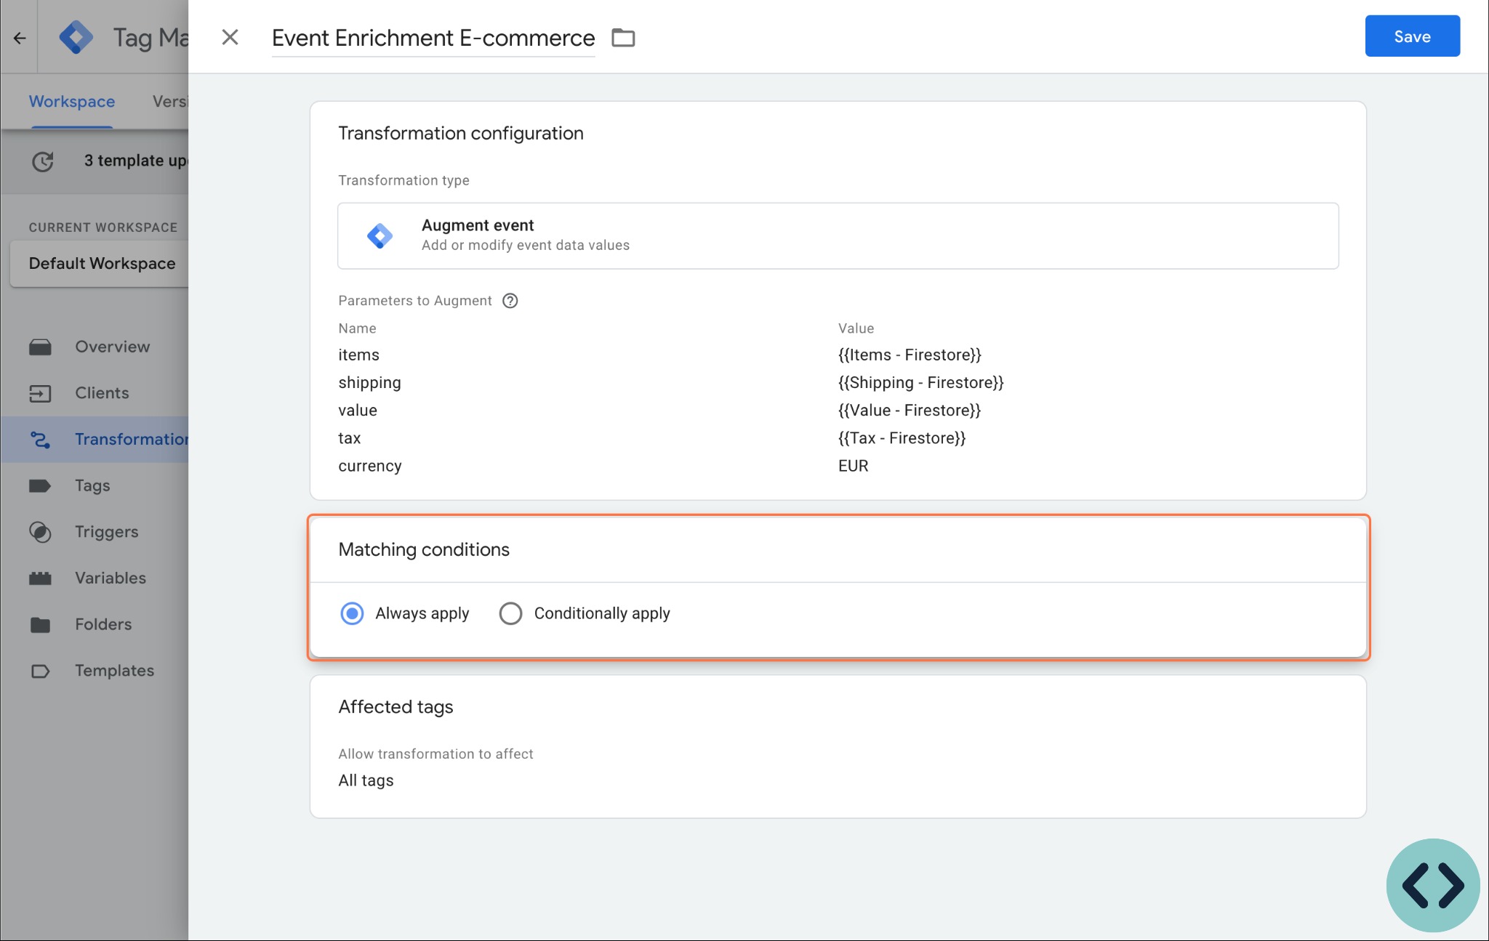Viewport: 1489px width, 941px height.
Task: Select the Conditionally apply radio button
Action: click(510, 613)
